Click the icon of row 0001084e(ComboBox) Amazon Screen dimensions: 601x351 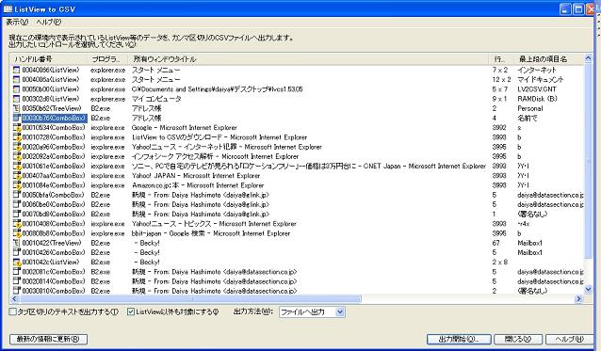(x=16, y=185)
